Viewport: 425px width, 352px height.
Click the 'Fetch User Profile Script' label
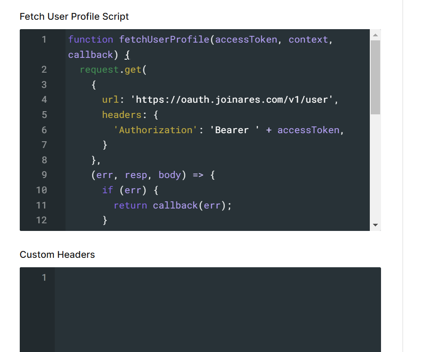(74, 17)
